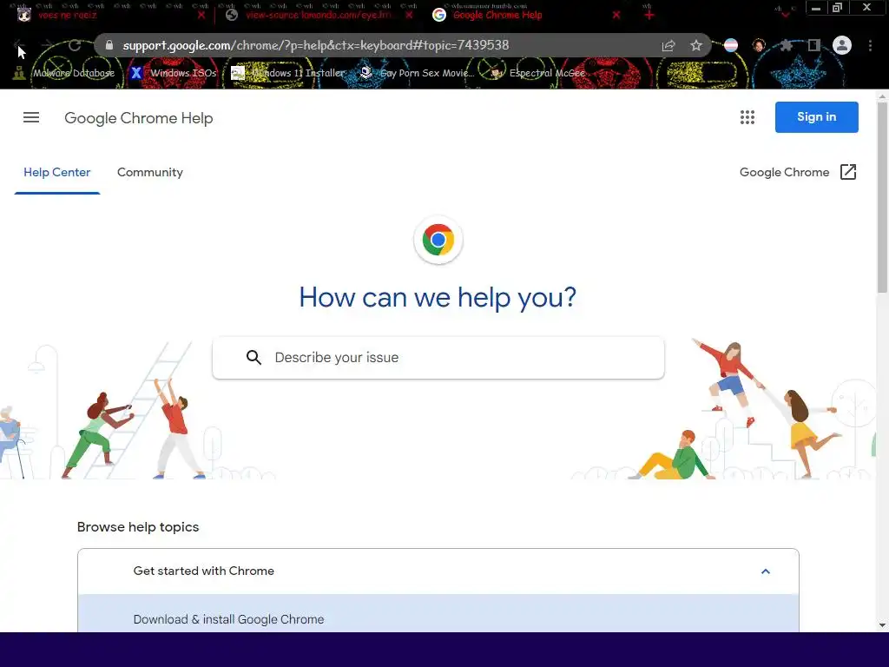Open the Chrome profile avatar

pos(842,45)
